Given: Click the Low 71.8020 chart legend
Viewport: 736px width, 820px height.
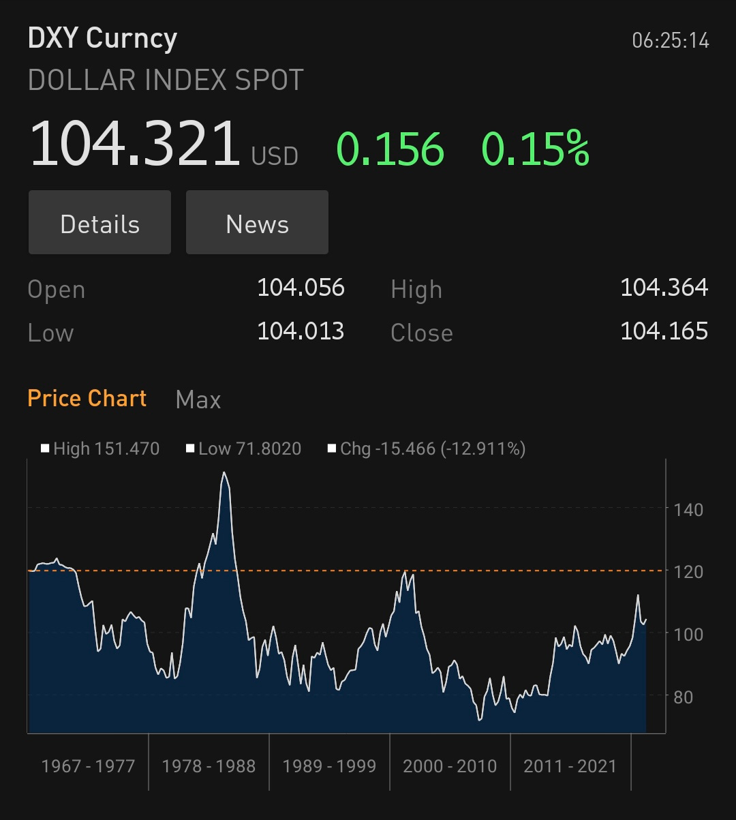Looking at the screenshot, I should click(243, 449).
